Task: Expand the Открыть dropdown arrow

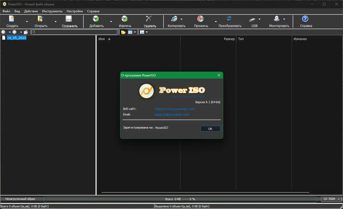Action: click(x=55, y=22)
